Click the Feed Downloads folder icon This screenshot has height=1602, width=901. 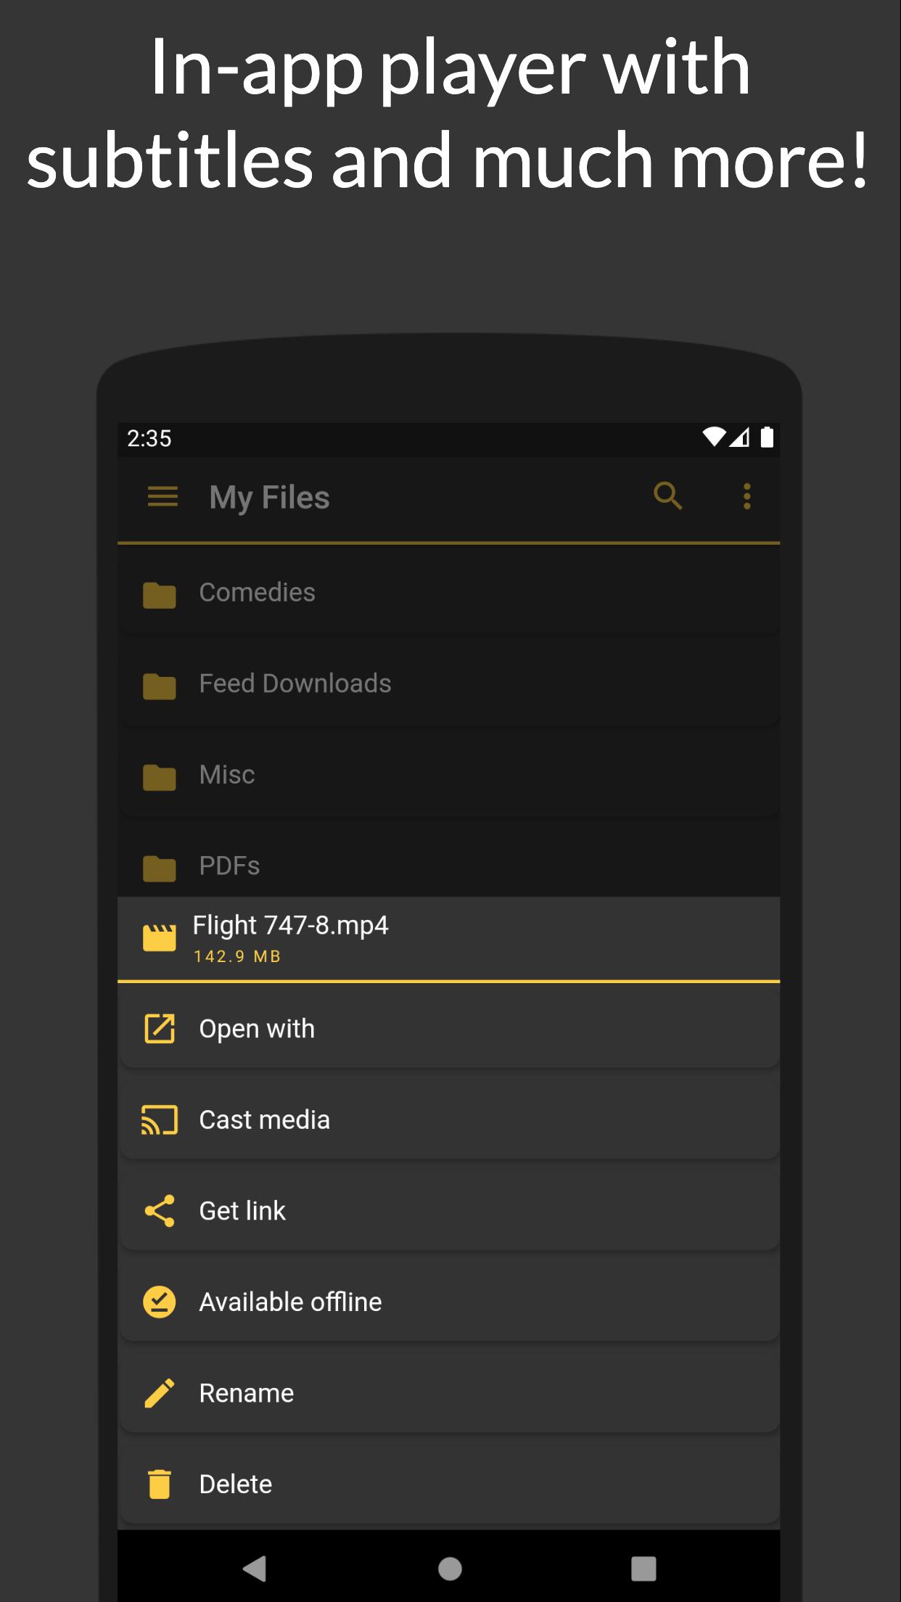pos(160,686)
